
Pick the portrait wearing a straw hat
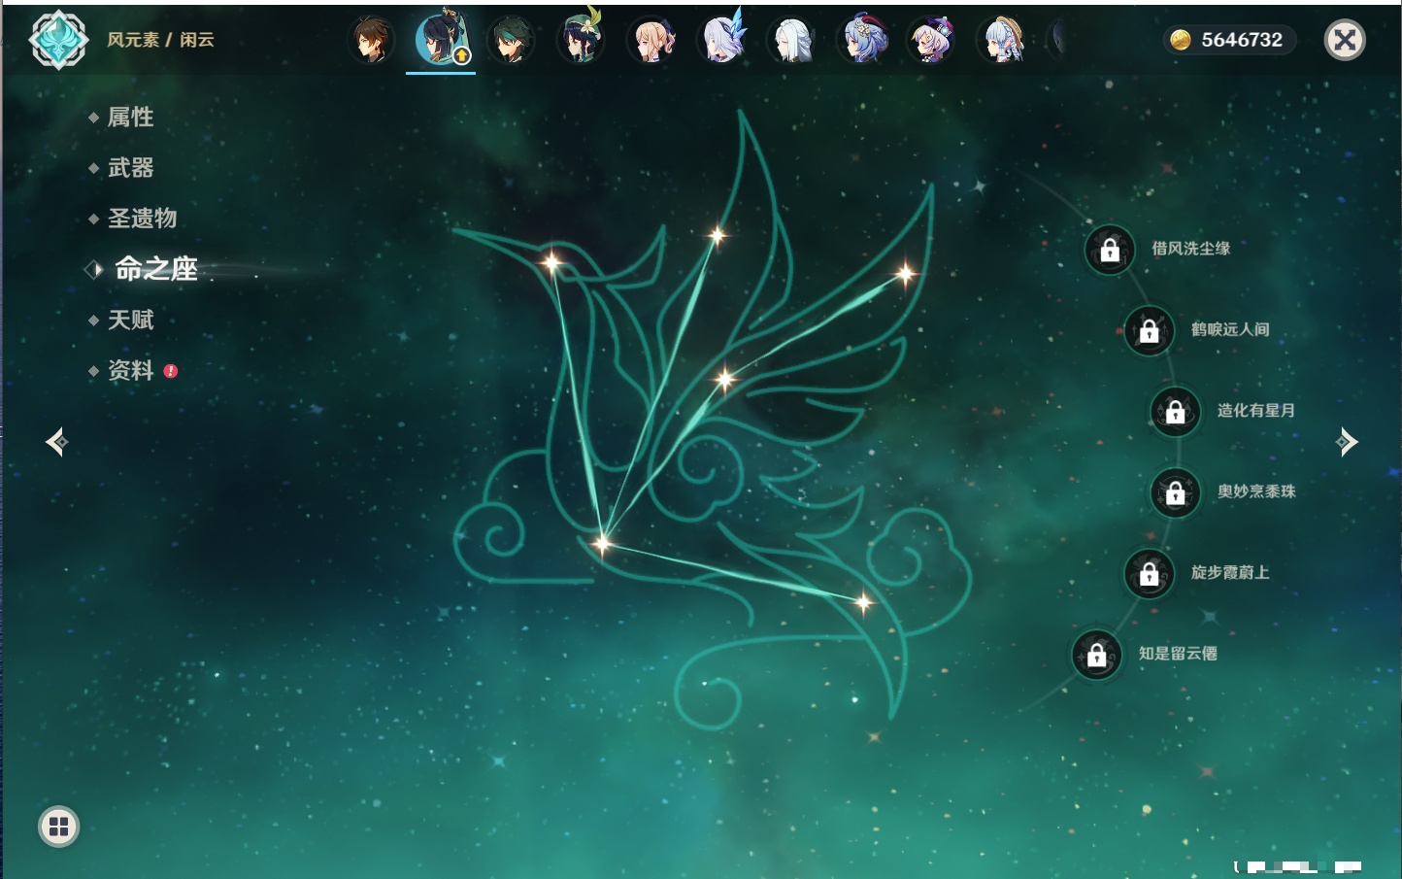(1001, 40)
